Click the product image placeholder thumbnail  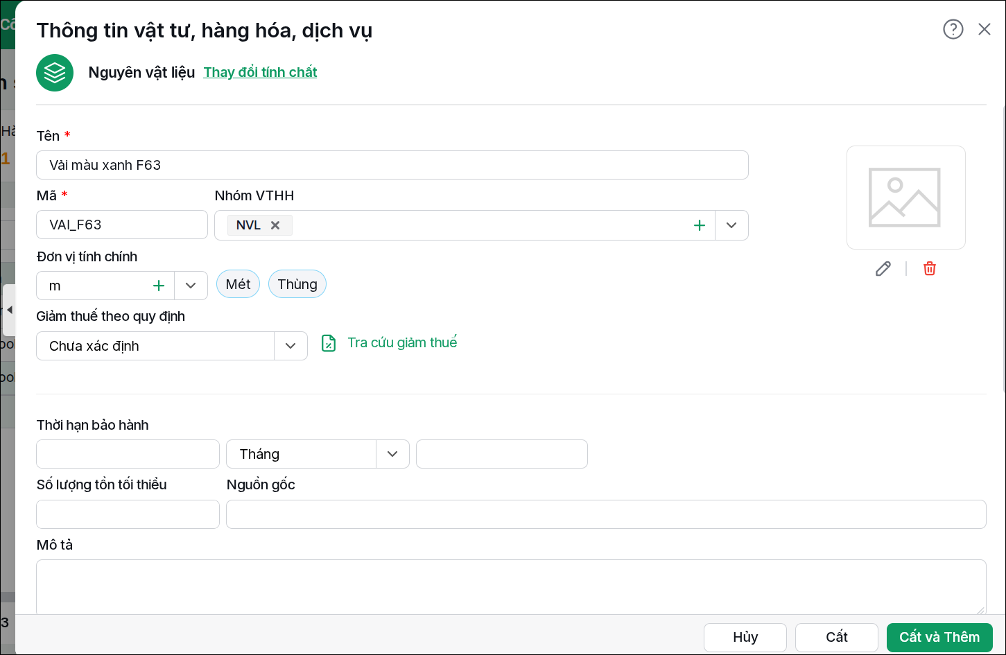905,198
